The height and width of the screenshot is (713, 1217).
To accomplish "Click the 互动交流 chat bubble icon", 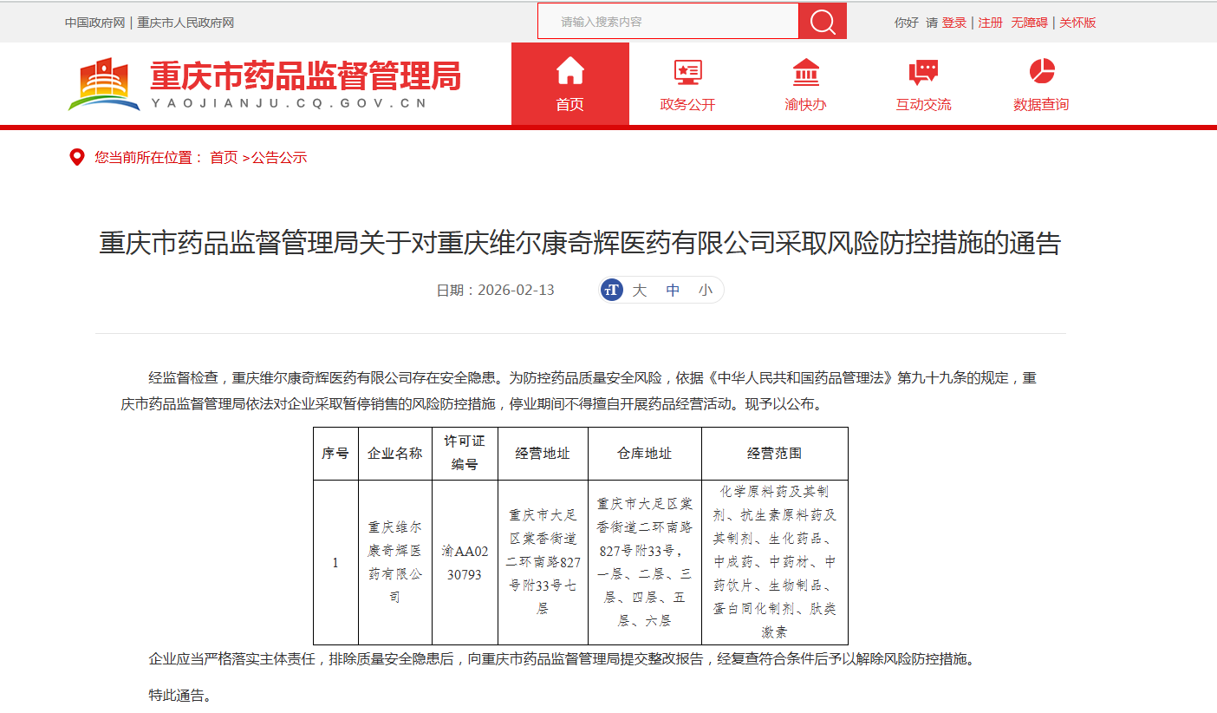I will click(x=923, y=71).
